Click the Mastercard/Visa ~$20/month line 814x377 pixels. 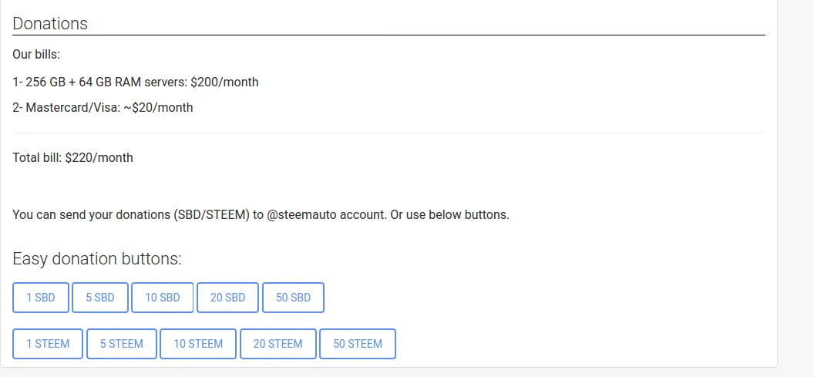click(103, 107)
